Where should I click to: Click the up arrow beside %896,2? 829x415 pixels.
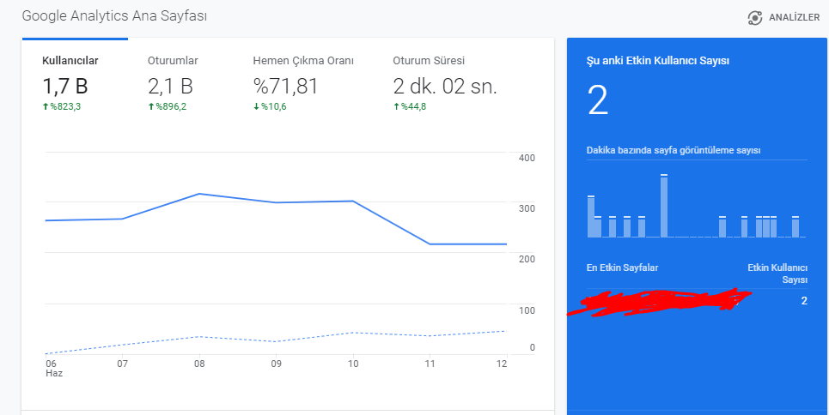point(150,106)
